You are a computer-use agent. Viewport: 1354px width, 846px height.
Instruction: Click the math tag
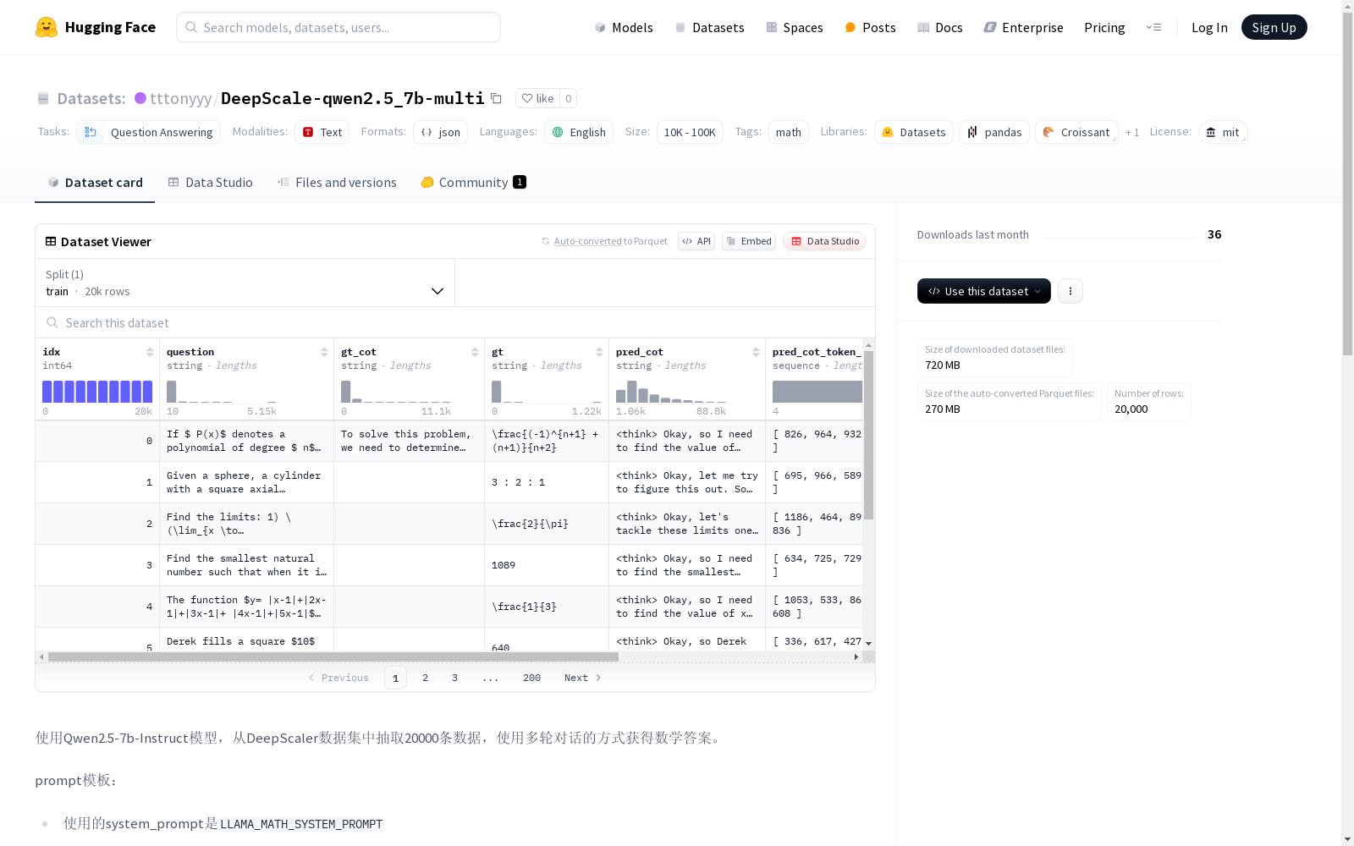click(789, 132)
